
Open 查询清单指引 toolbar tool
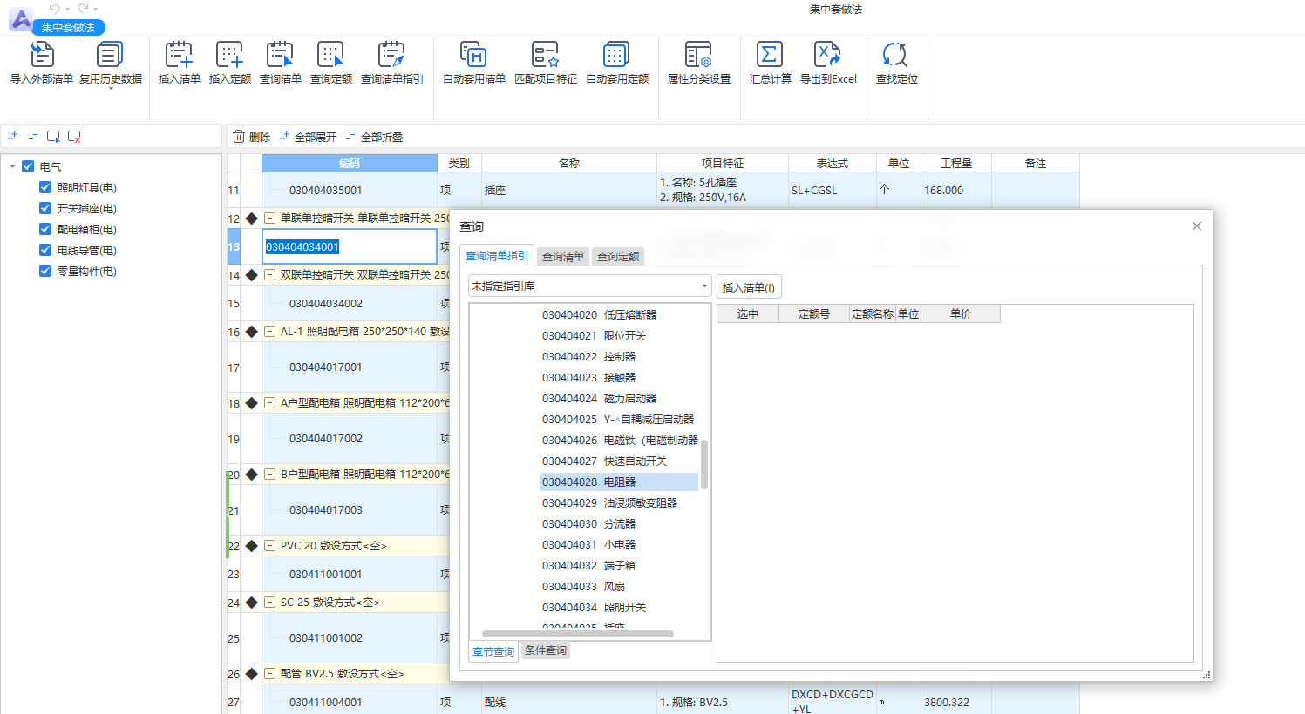click(392, 63)
